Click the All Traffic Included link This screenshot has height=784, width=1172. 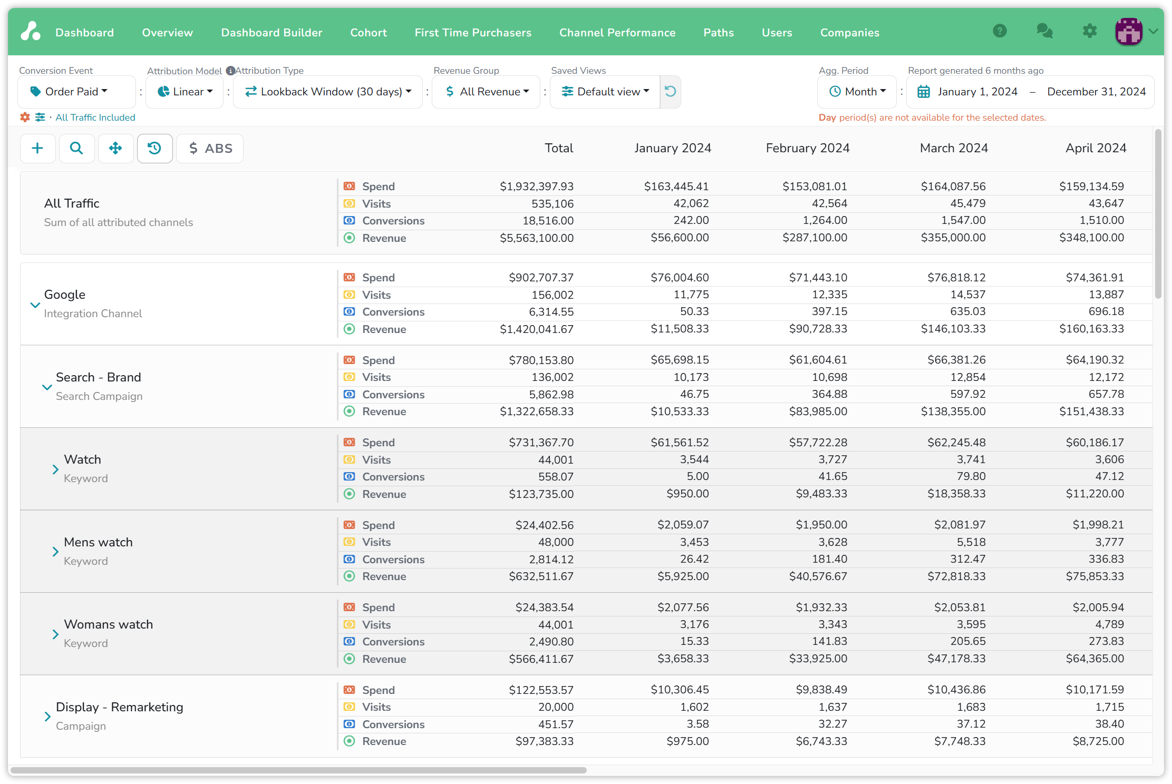[95, 117]
